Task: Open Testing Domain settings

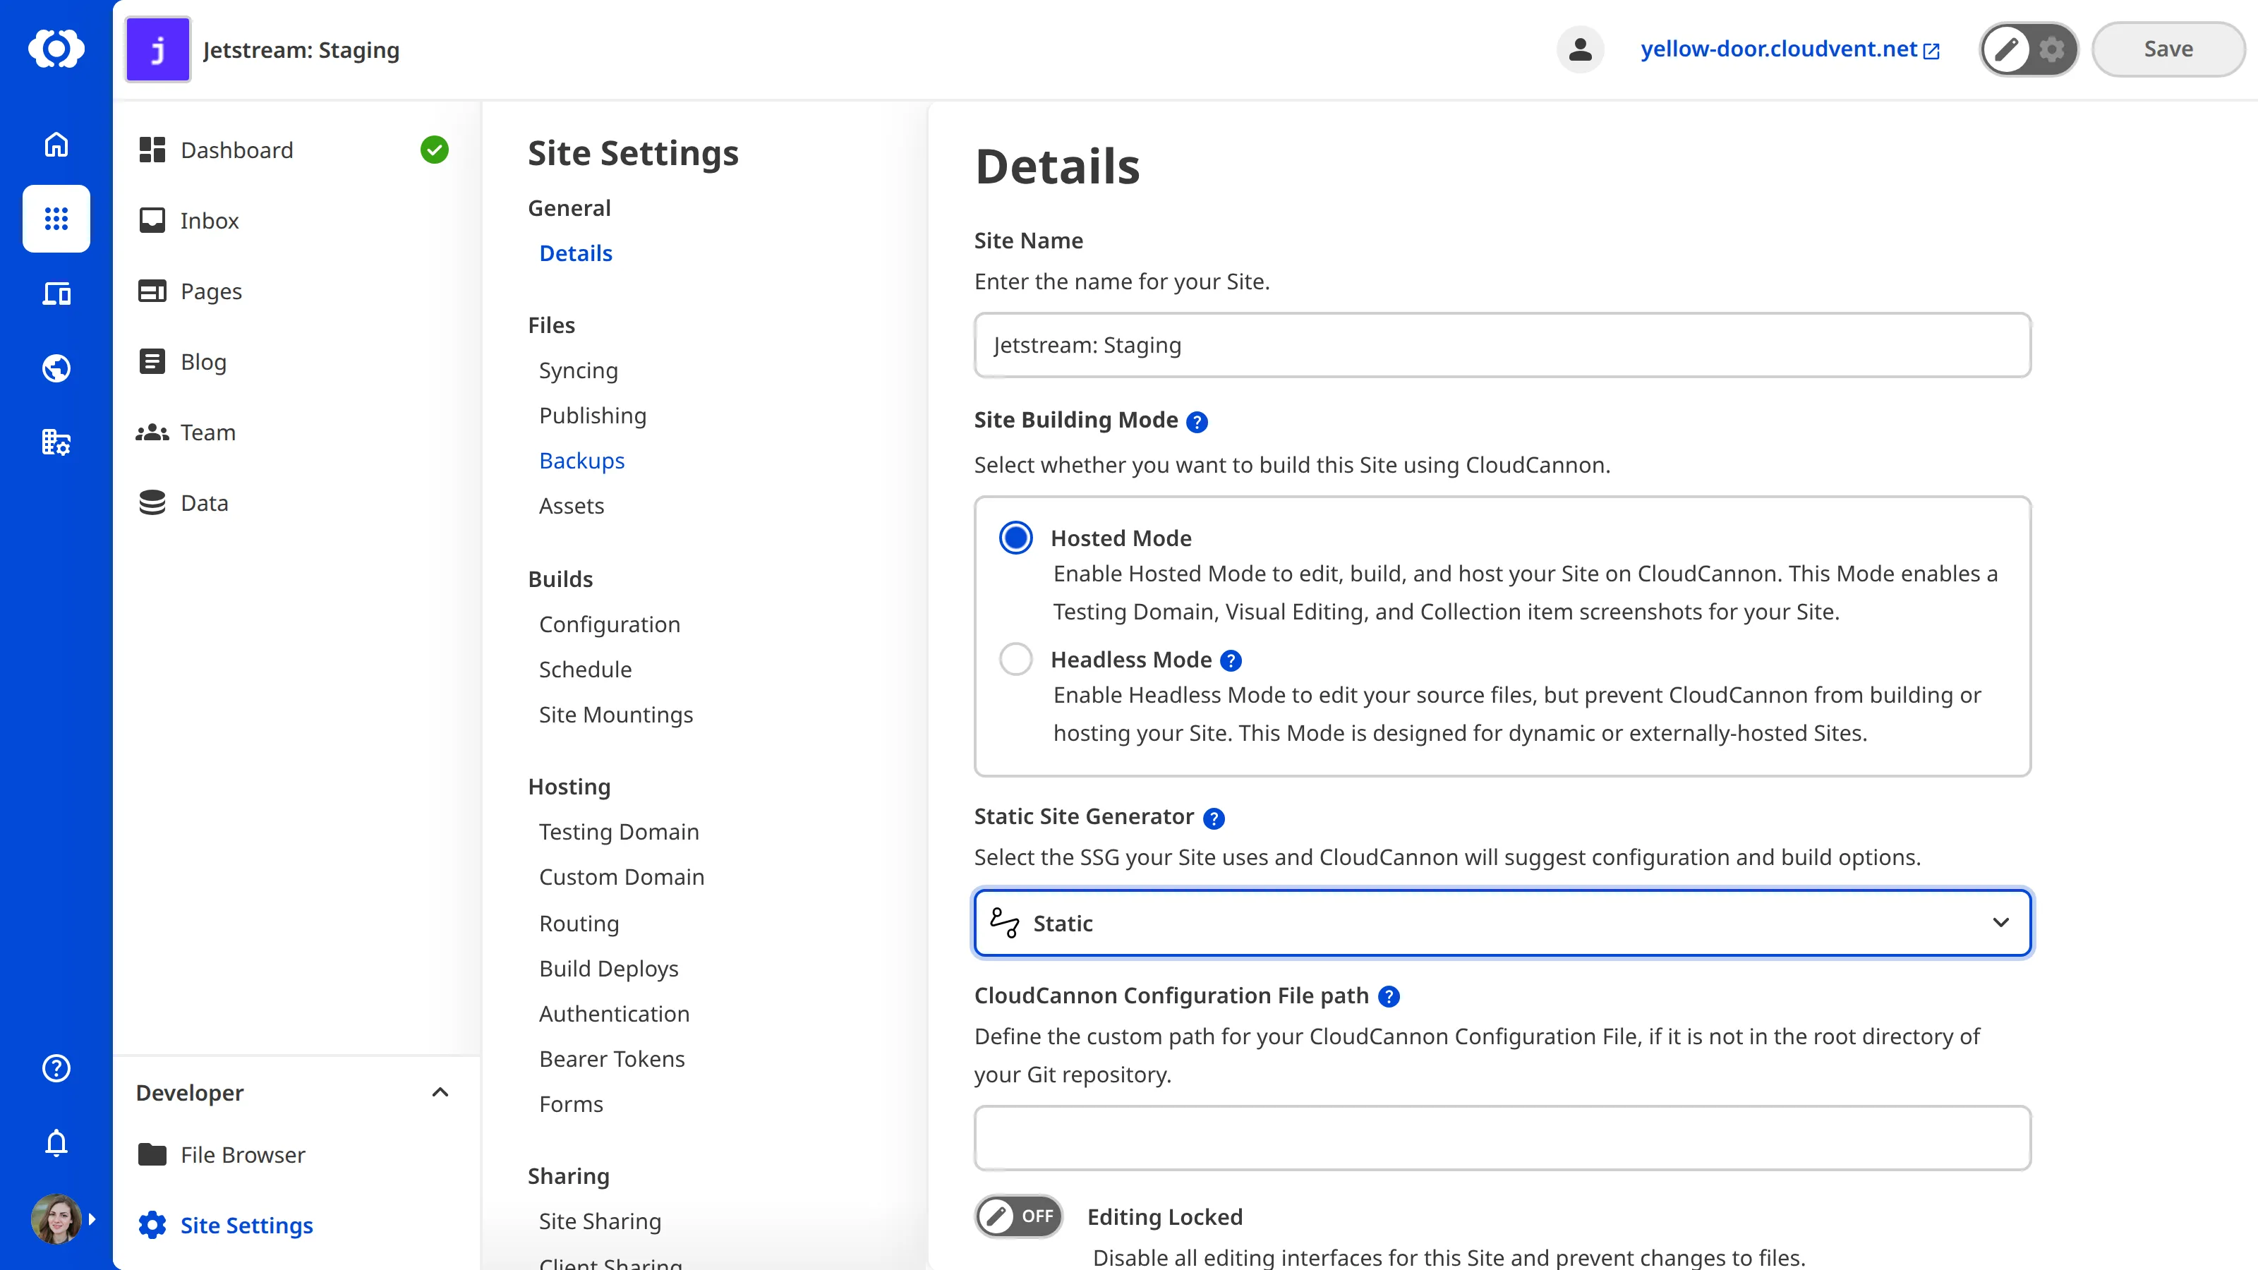Action: pyautogui.click(x=619, y=832)
